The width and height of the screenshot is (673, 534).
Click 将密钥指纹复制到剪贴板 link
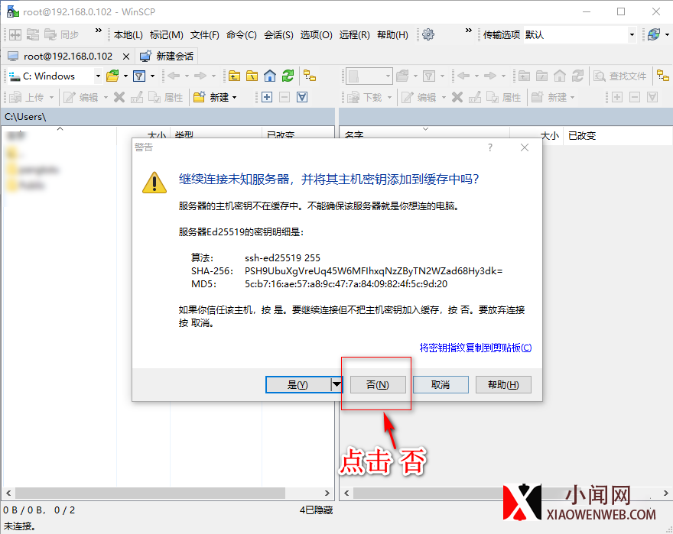(x=475, y=348)
